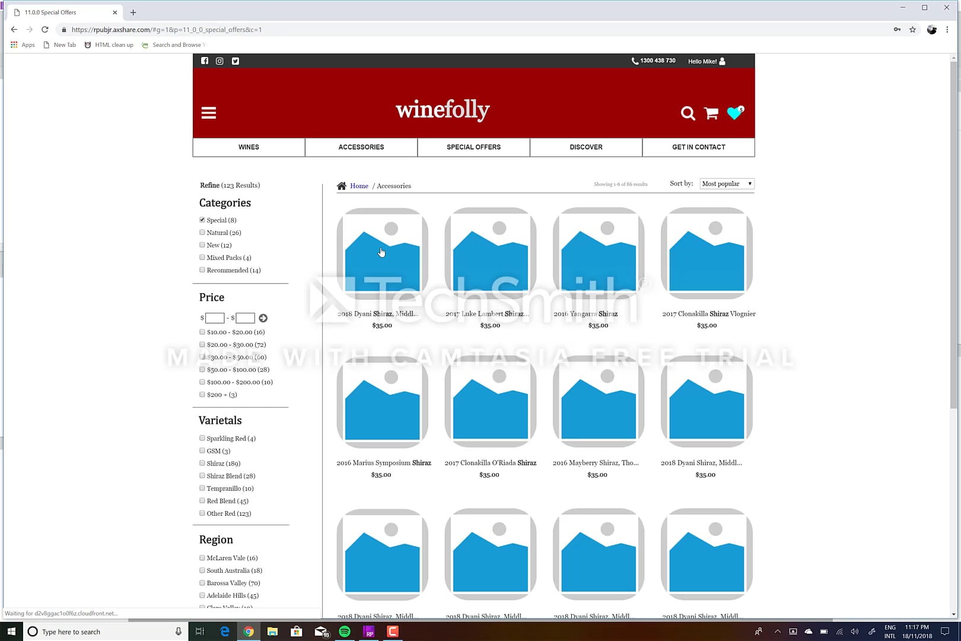Open winefolly's Instagram profile
Image resolution: width=961 pixels, height=641 pixels.
pos(219,61)
